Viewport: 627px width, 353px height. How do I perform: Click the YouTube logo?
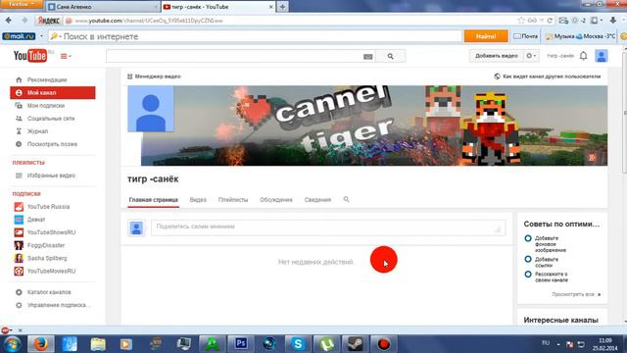pyautogui.click(x=30, y=56)
